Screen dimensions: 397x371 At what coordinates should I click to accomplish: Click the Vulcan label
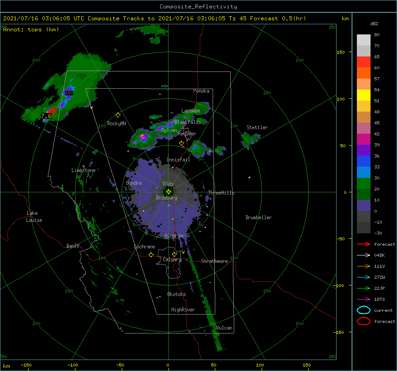224,328
